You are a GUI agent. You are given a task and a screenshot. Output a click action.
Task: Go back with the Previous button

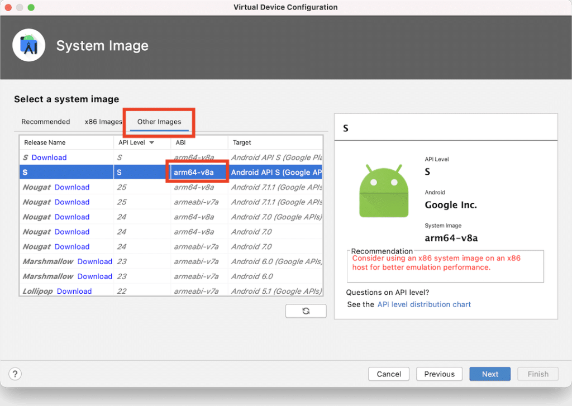[x=439, y=374]
